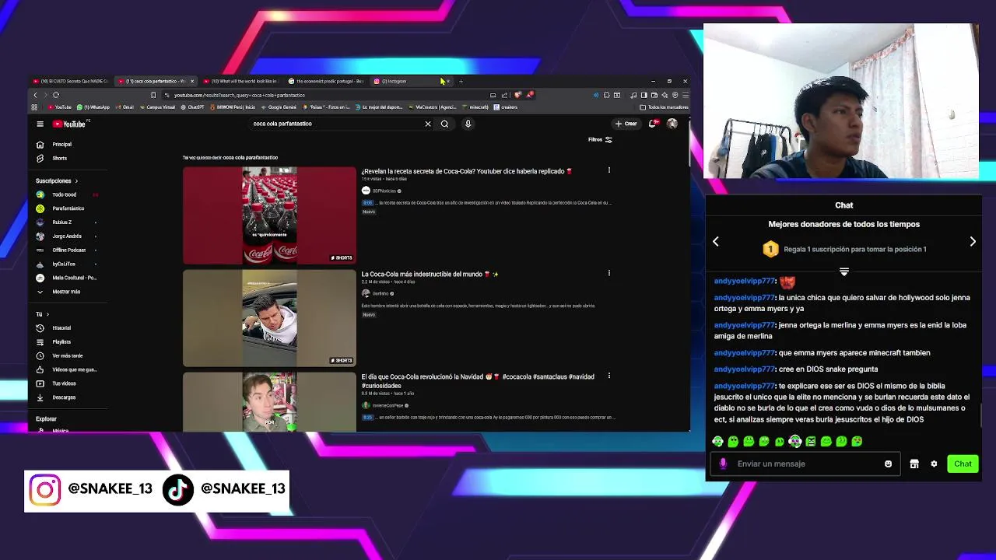Open the YouTube notifications bell
This screenshot has height=560, width=996.
coord(653,124)
